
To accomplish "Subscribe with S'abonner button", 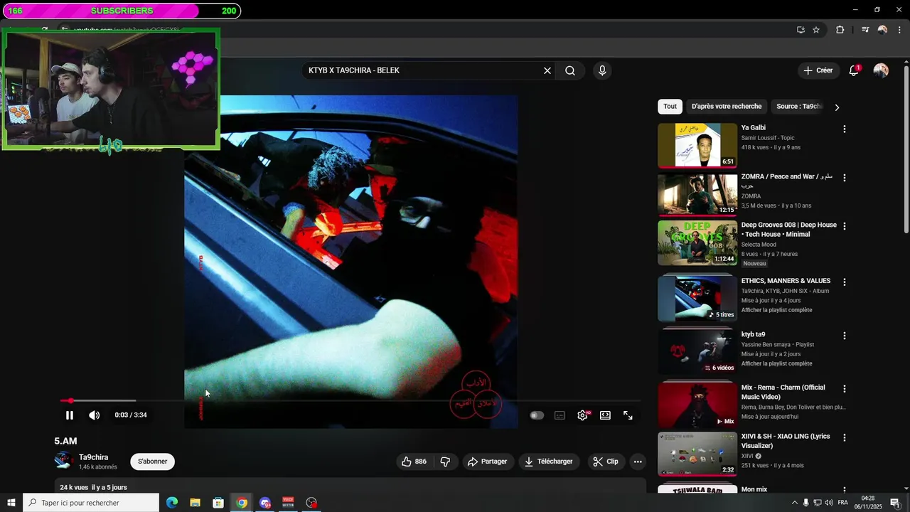I will click(x=152, y=462).
